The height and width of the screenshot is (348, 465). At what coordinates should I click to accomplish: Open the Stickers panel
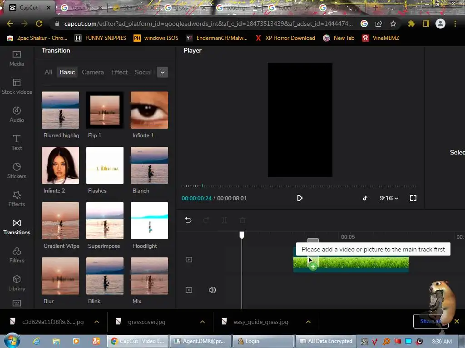click(17, 171)
